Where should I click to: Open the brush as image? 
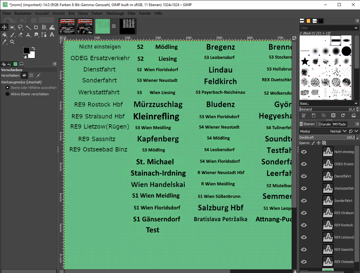354,115
